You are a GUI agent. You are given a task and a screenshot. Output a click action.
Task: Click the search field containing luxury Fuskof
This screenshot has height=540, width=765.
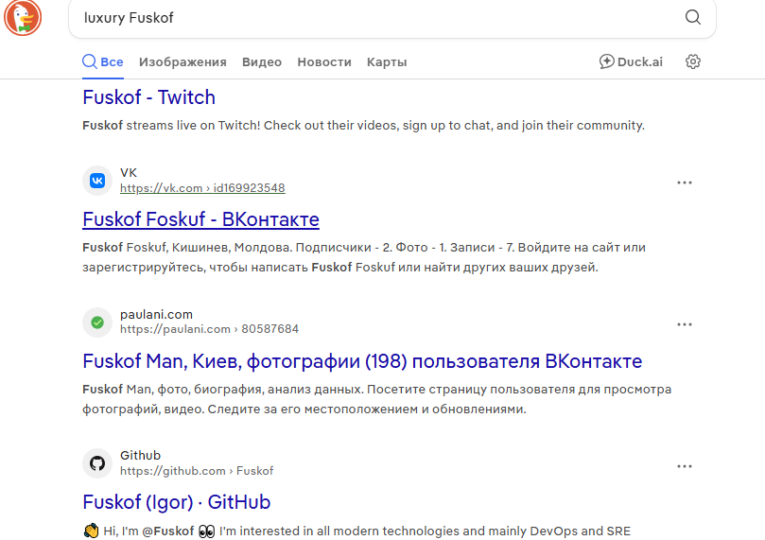coord(378,18)
